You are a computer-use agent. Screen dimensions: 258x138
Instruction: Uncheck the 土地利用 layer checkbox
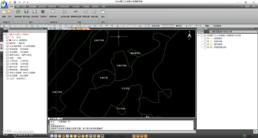pos(7,61)
